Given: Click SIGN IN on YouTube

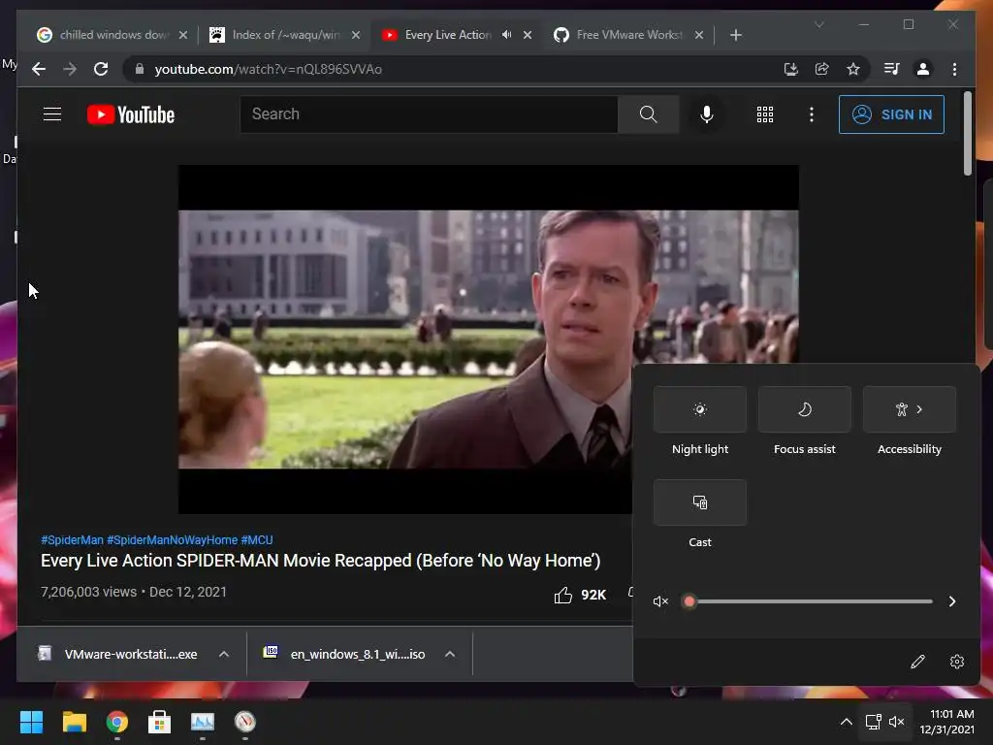Looking at the screenshot, I should pyautogui.click(x=892, y=114).
